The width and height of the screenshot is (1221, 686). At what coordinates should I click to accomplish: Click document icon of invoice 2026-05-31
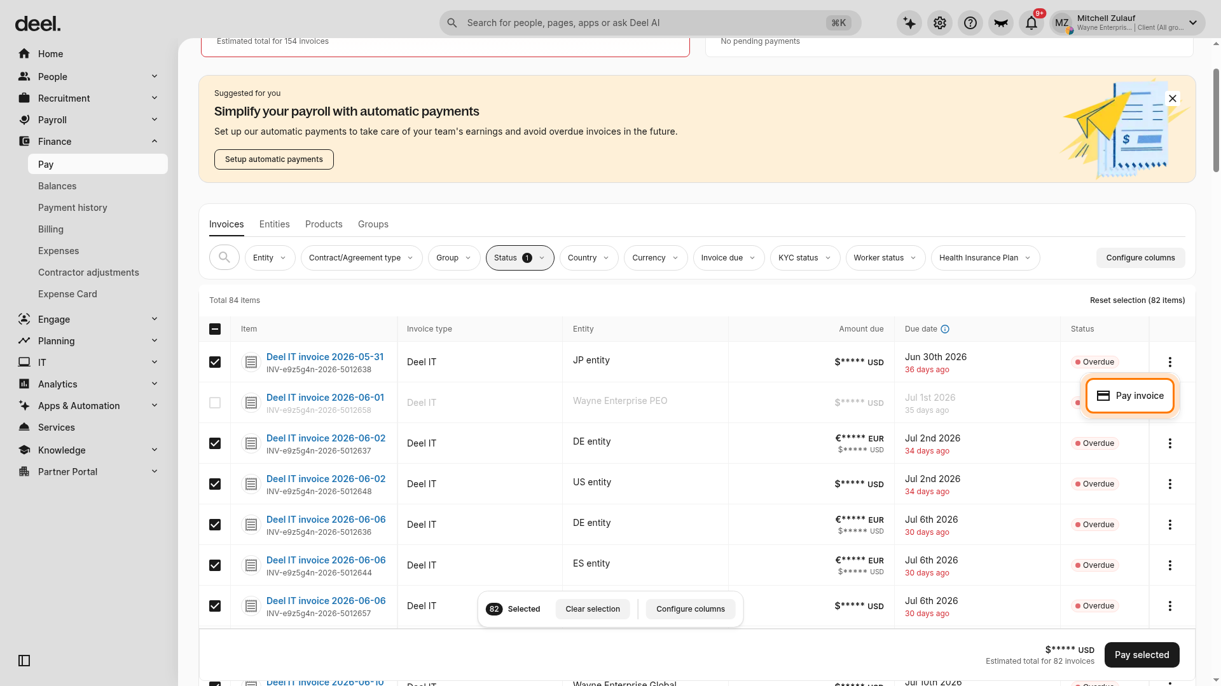pyautogui.click(x=251, y=362)
